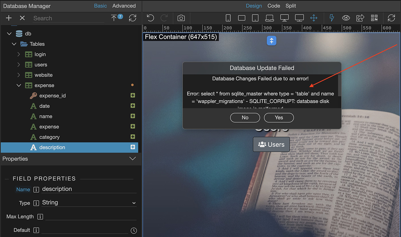Expand the login table node
Viewport: 401px width, 237px height.
19,54
